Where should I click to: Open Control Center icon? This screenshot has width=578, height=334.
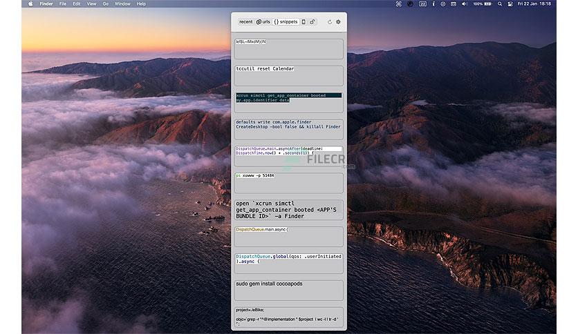coord(510,3)
